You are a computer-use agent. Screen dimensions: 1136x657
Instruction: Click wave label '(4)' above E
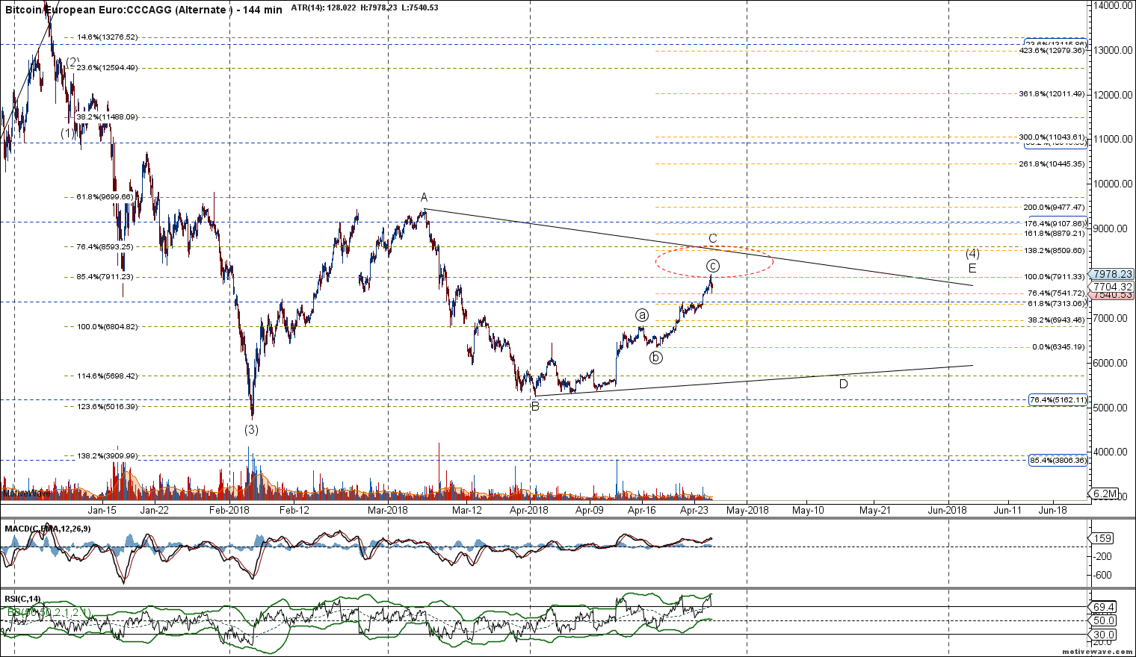click(972, 253)
